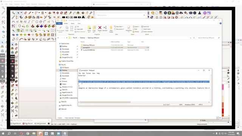Click Quick access in navigation pane
Image resolution: width=242 pixels, height=136 pixels.
(65, 44)
